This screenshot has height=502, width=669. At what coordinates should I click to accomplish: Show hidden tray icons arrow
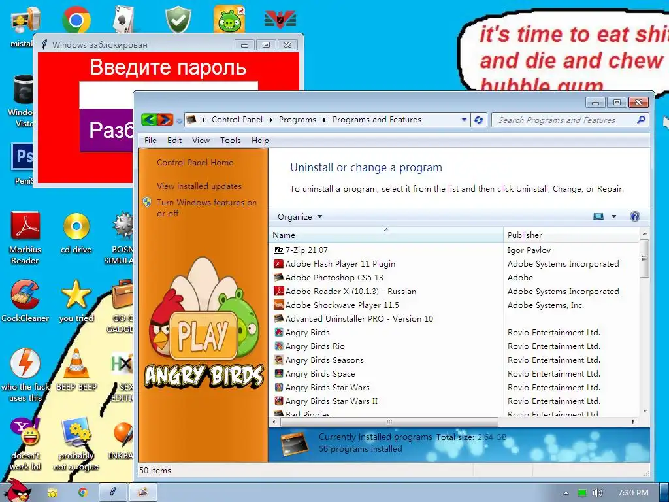[x=566, y=493]
